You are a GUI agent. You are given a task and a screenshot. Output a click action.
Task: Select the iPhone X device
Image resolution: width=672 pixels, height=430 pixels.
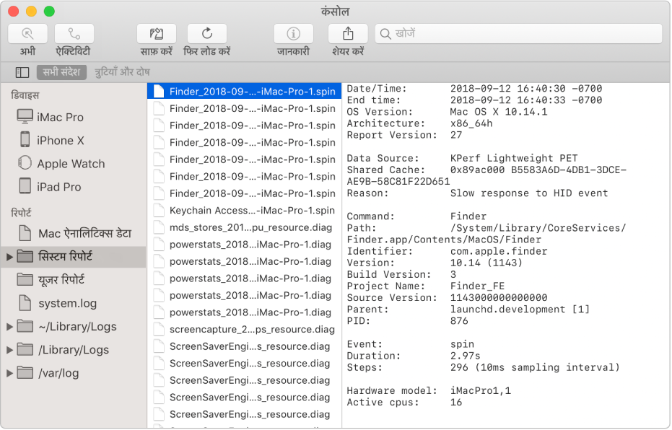tap(74, 140)
